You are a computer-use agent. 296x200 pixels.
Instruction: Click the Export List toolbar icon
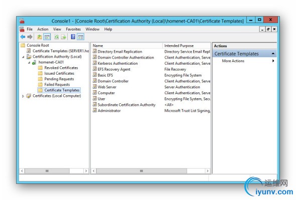pos(63,37)
